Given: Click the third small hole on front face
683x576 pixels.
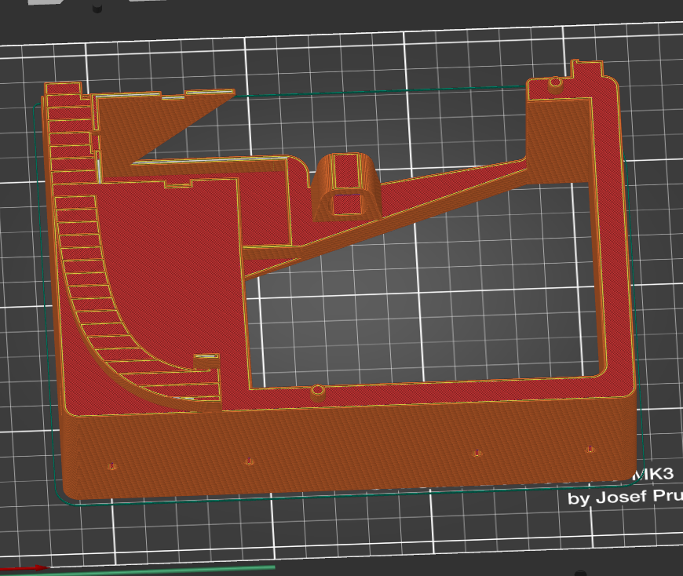Looking at the screenshot, I should pyautogui.click(x=477, y=454).
